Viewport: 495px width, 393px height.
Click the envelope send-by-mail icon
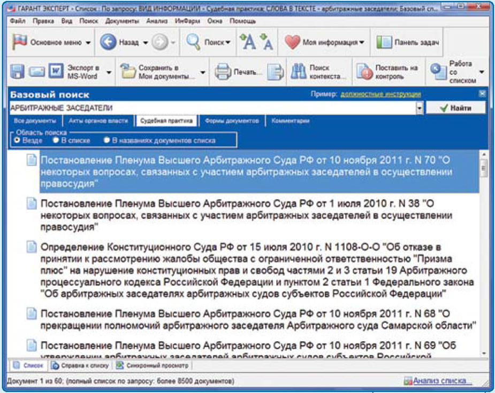click(36, 72)
